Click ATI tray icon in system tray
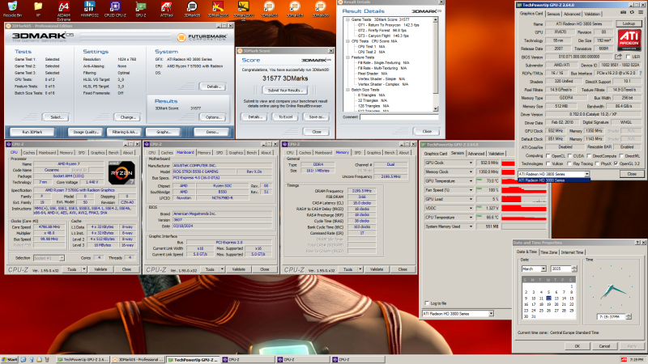Viewport: 648px width, 364px height. [624, 360]
